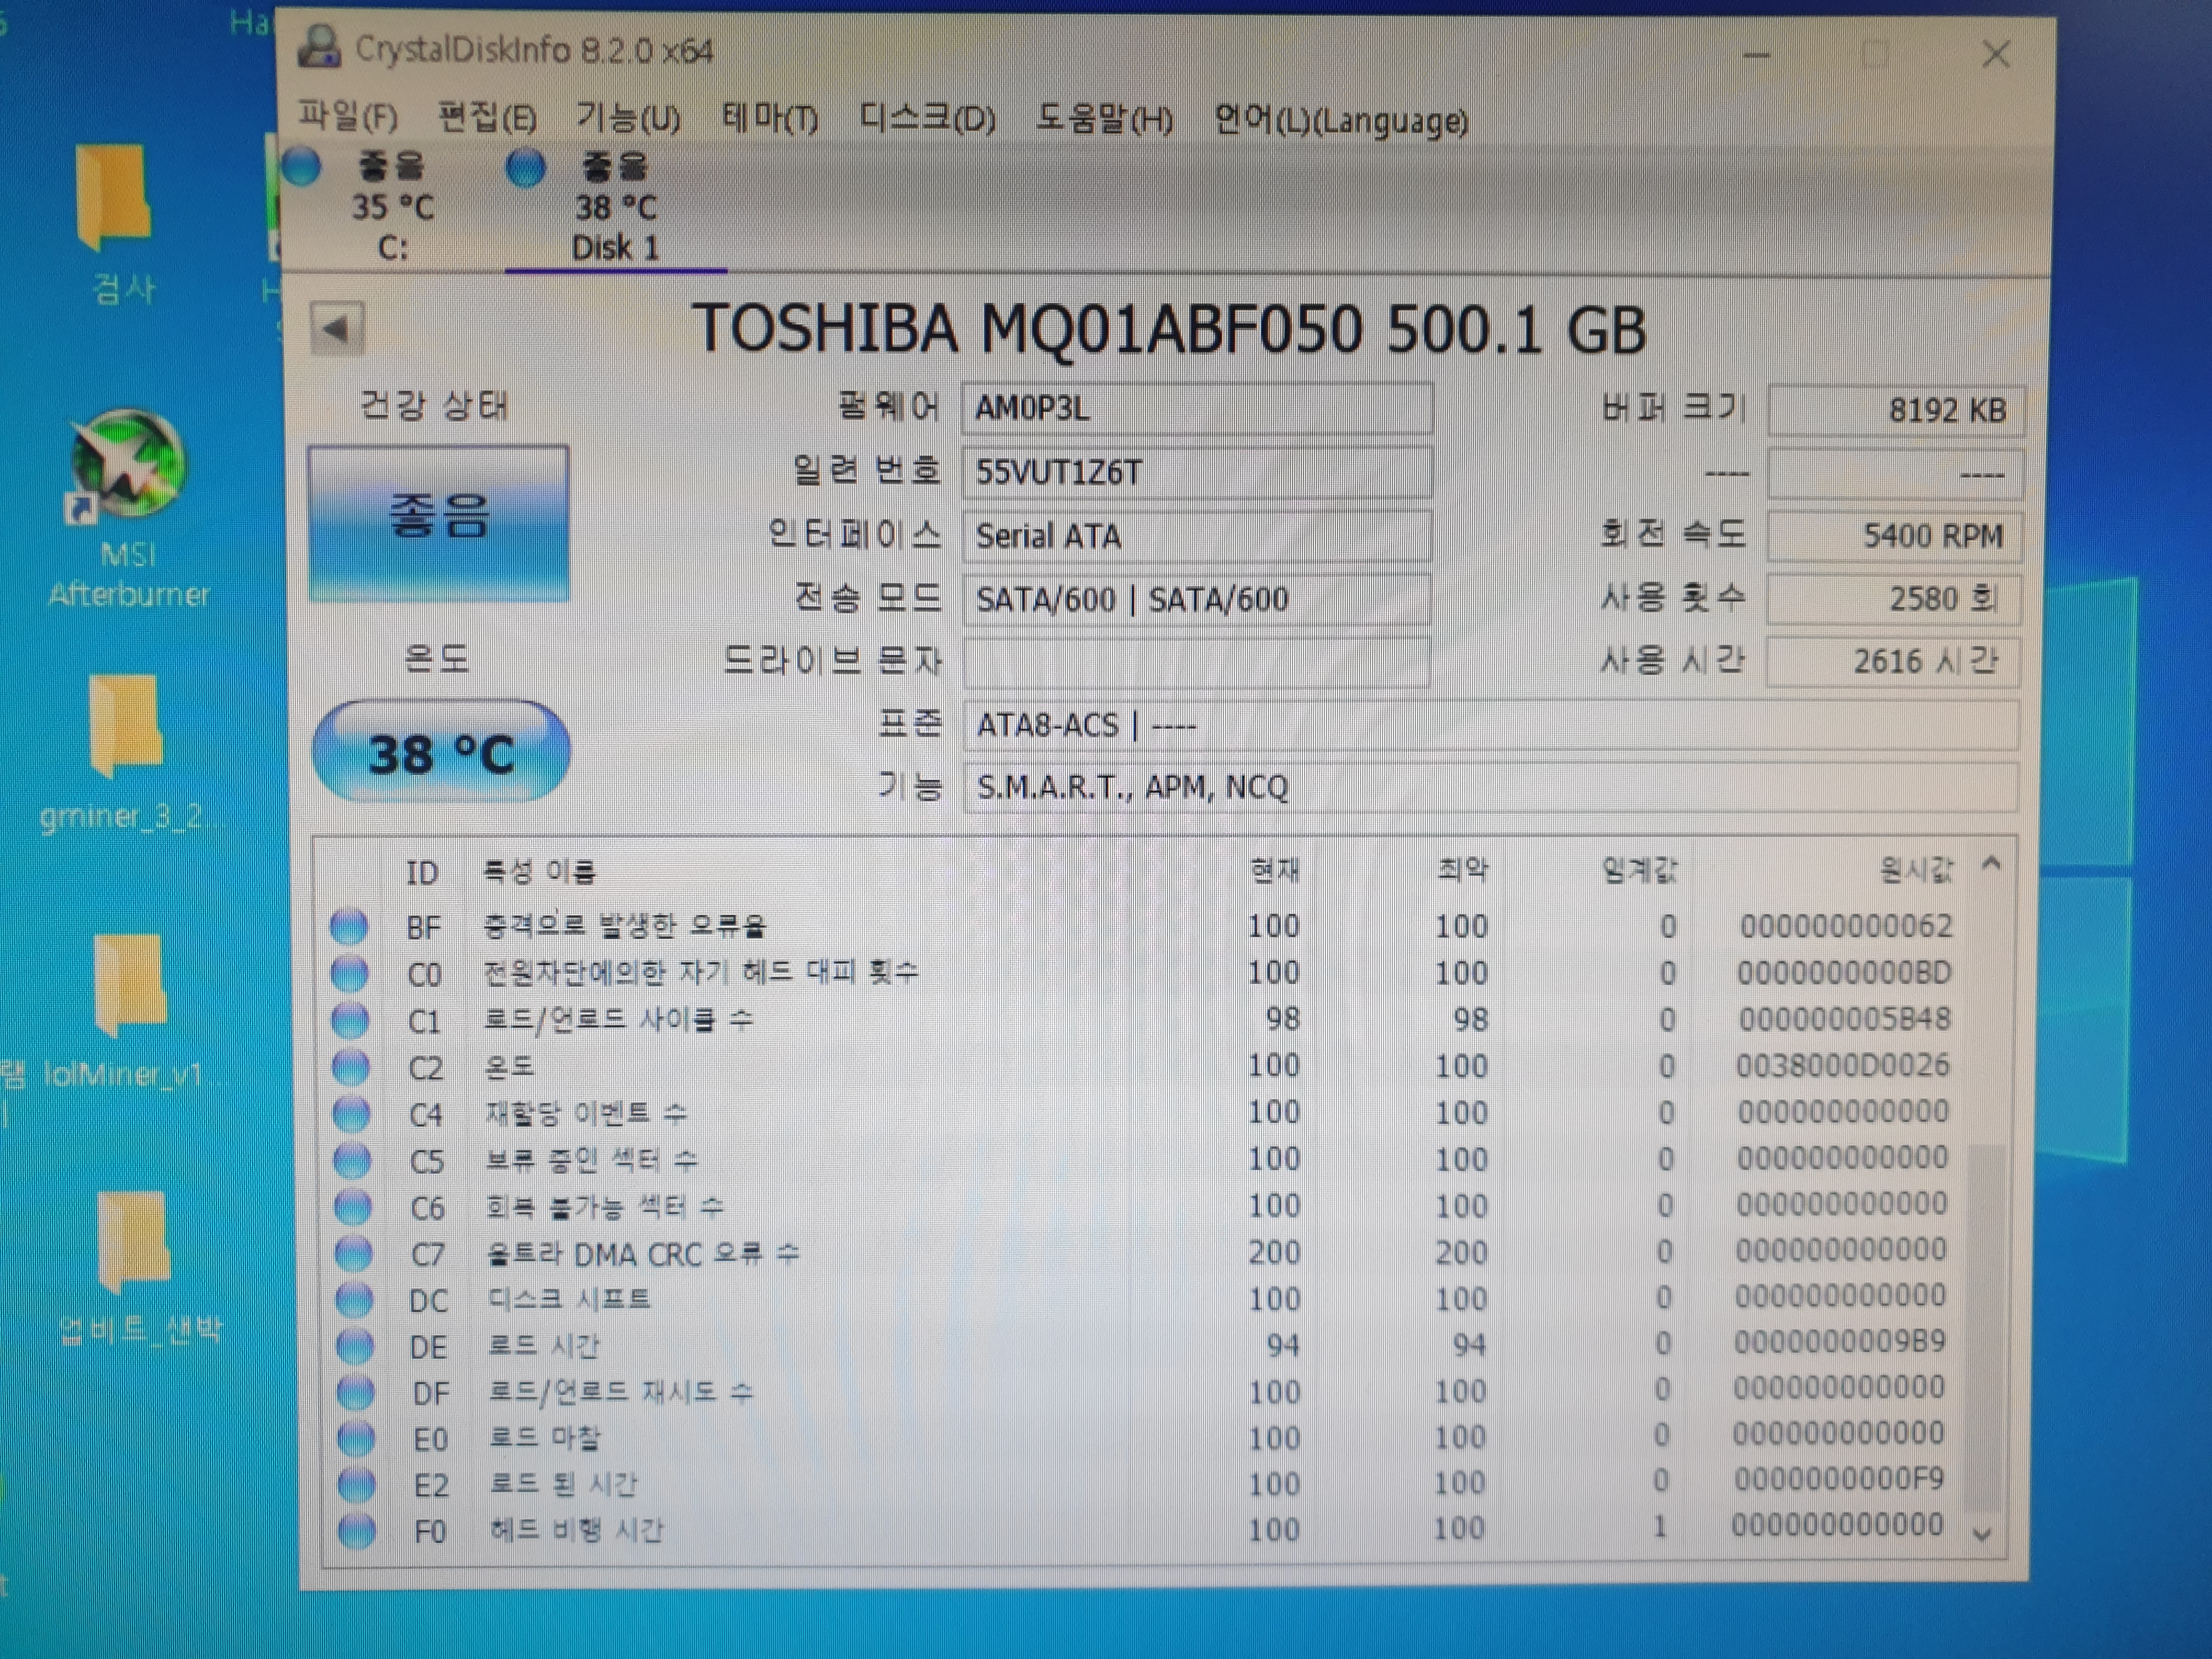Screen dimensions: 2212x1659
Task: Click the status circle for attribute BF
Action: pyautogui.click(x=349, y=926)
